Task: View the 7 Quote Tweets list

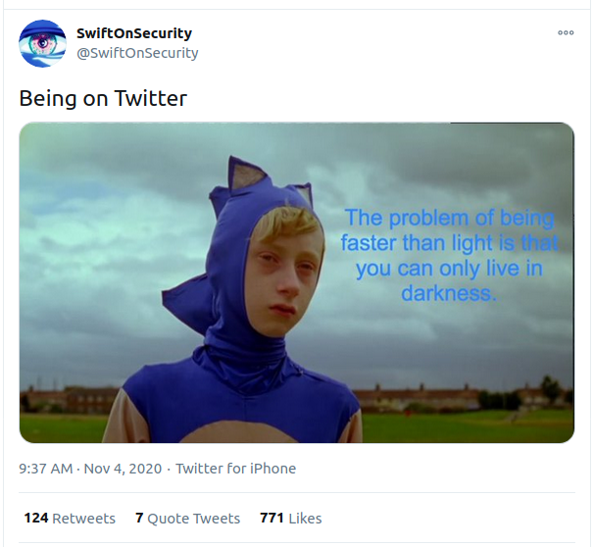Action: [187, 518]
